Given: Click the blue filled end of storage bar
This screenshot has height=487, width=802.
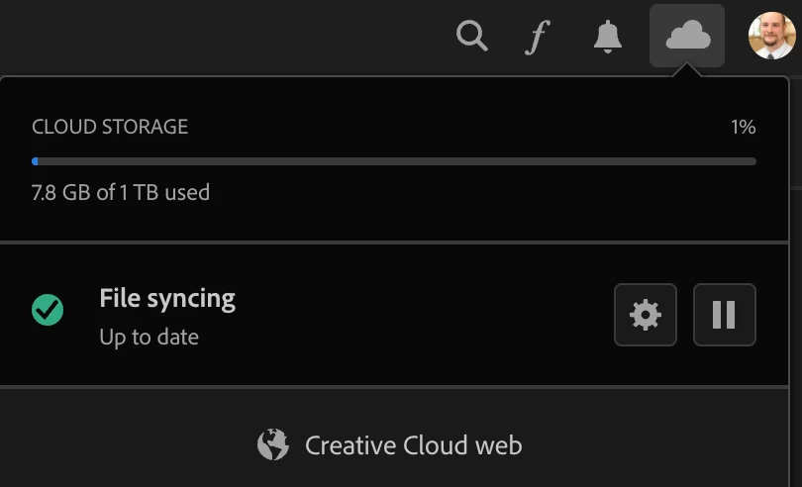Looking at the screenshot, I should click(x=36, y=161).
